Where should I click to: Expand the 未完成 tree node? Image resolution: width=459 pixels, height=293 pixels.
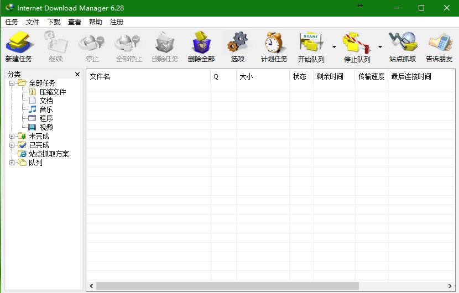[12, 136]
